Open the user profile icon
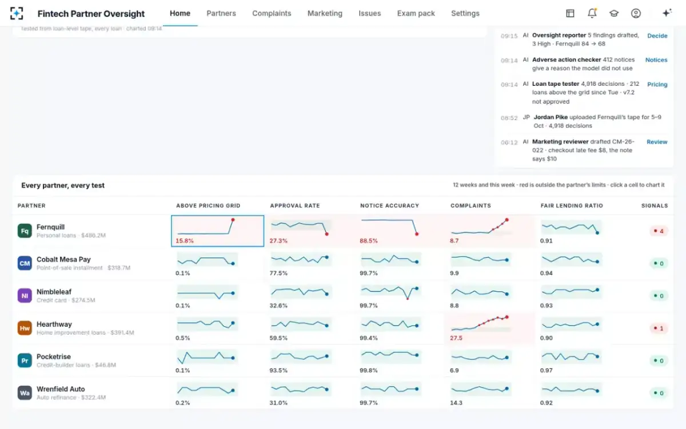The image size is (686, 429). [636, 13]
